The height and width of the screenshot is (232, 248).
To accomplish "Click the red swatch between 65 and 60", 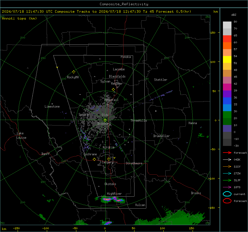I will pyautogui.click(x=227, y=39).
